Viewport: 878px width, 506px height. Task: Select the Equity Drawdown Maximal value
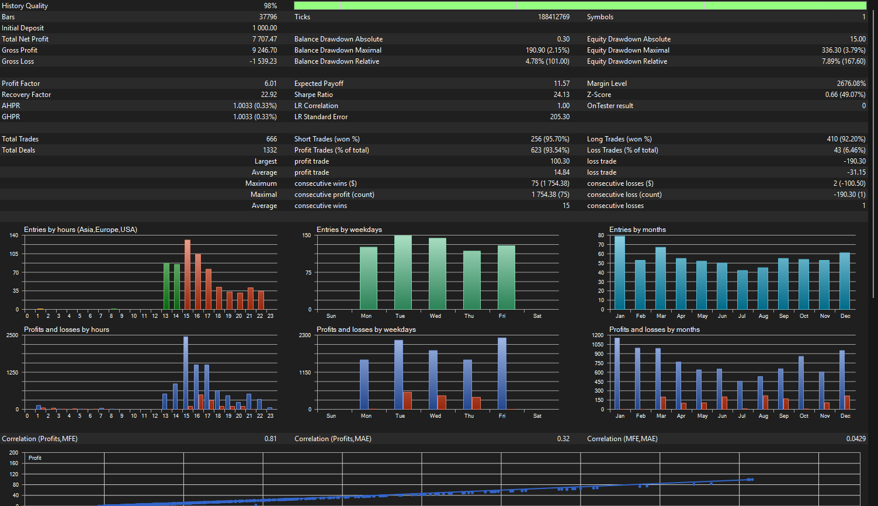[x=844, y=50]
